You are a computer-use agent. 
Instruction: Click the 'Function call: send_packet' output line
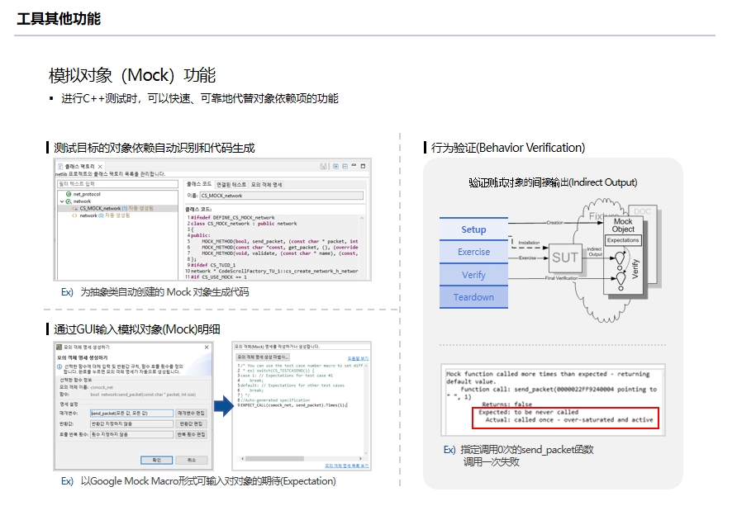559,390
